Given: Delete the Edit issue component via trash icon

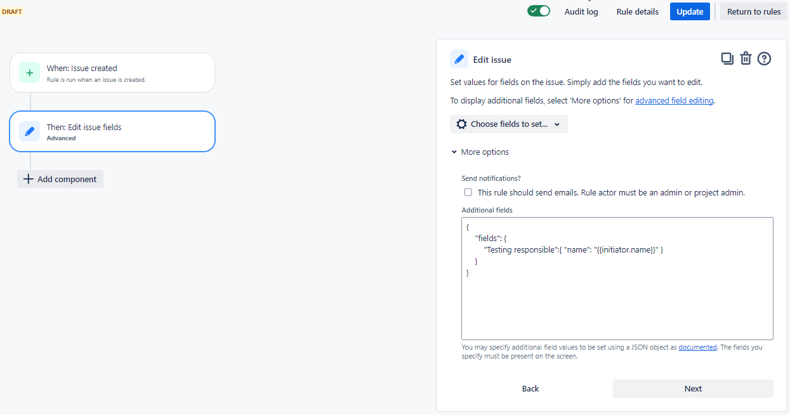Looking at the screenshot, I should click(x=746, y=59).
